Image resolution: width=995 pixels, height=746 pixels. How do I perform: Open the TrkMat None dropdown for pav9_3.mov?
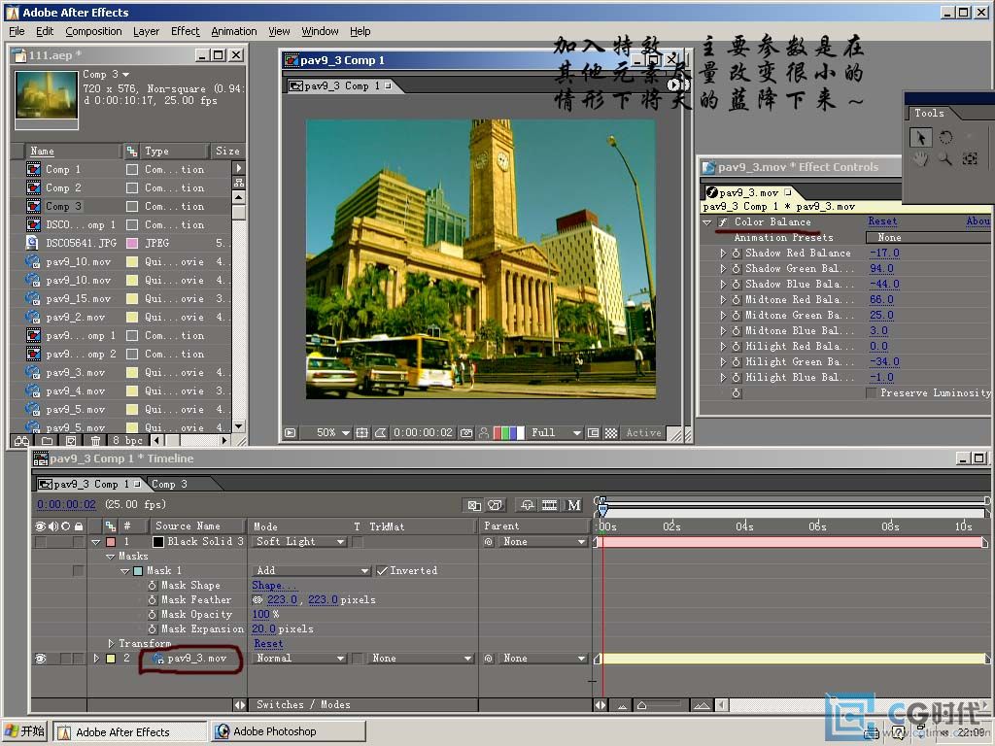pos(422,659)
